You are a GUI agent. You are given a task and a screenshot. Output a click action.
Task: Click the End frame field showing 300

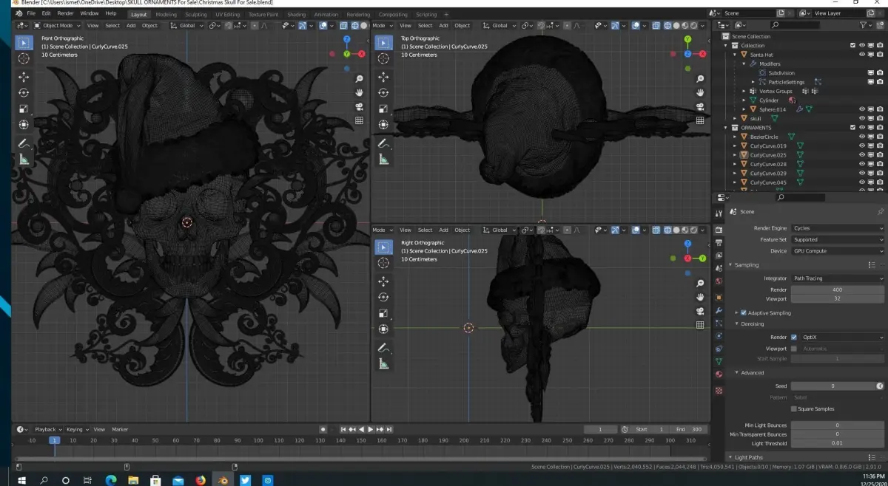[x=689, y=429]
